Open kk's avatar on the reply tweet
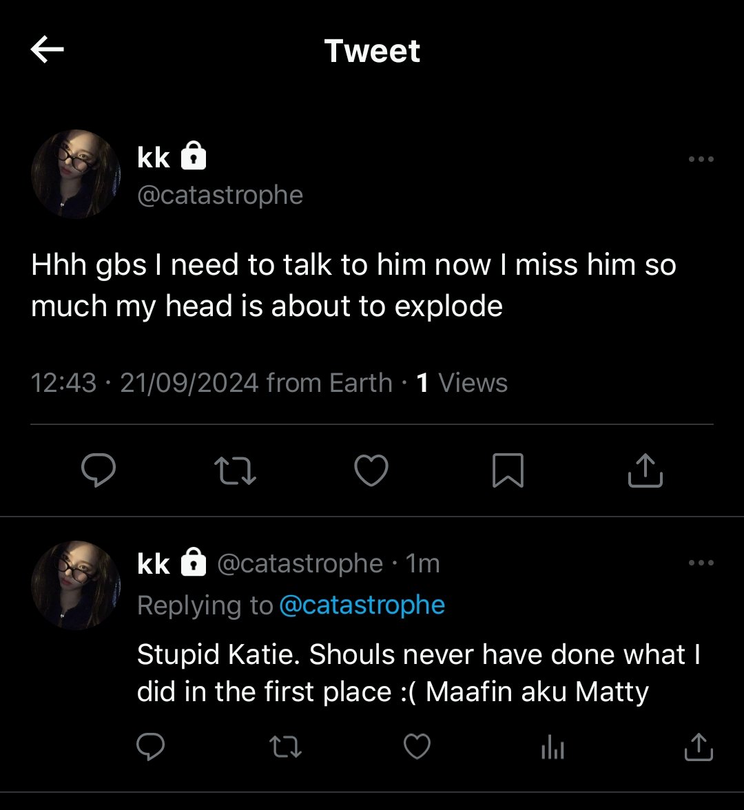The width and height of the screenshot is (744, 810). [76, 585]
